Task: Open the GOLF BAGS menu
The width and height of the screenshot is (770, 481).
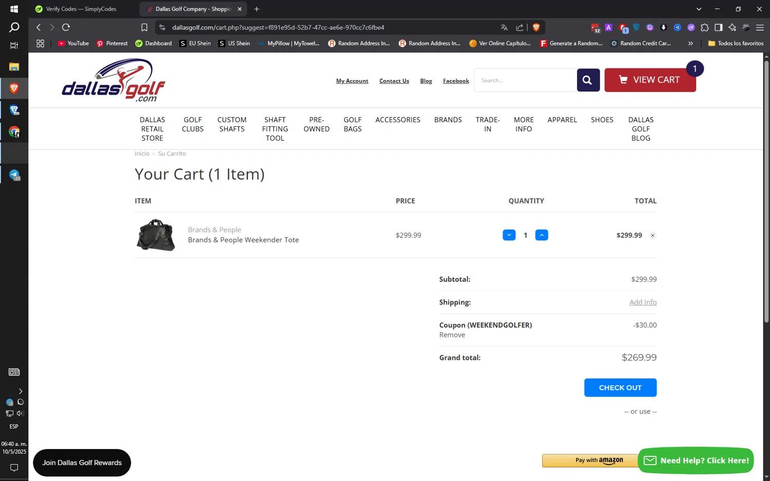Action: click(353, 124)
